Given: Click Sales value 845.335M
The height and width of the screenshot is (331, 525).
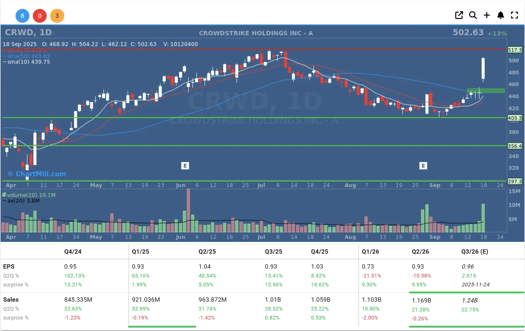Looking at the screenshot, I should [x=78, y=300].
